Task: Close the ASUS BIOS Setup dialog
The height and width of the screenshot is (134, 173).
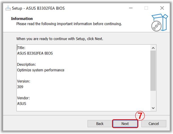Action: tap(162, 8)
